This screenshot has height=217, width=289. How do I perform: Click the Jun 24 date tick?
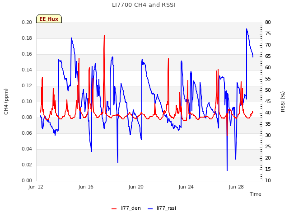186,187
